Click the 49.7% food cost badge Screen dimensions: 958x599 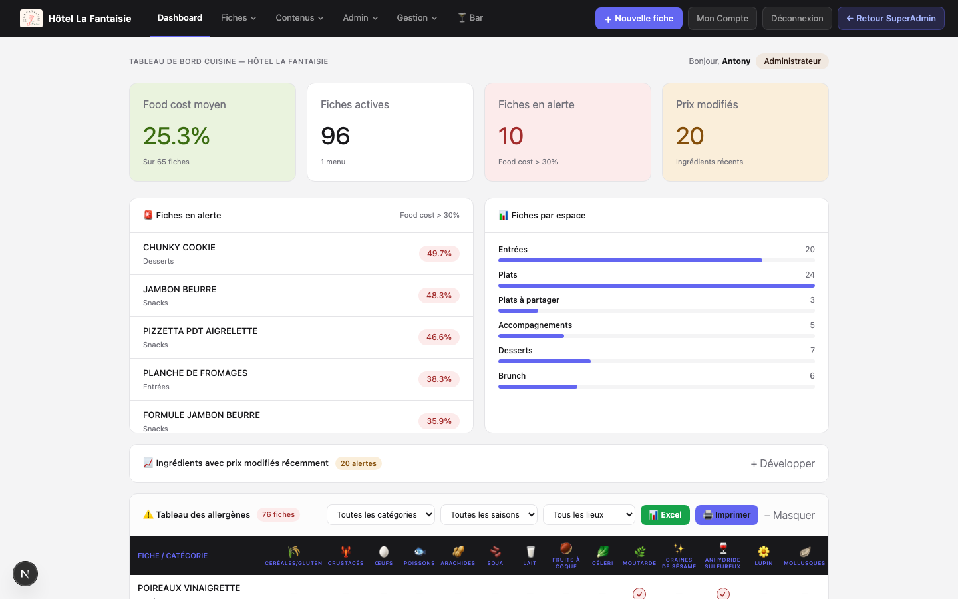point(439,254)
